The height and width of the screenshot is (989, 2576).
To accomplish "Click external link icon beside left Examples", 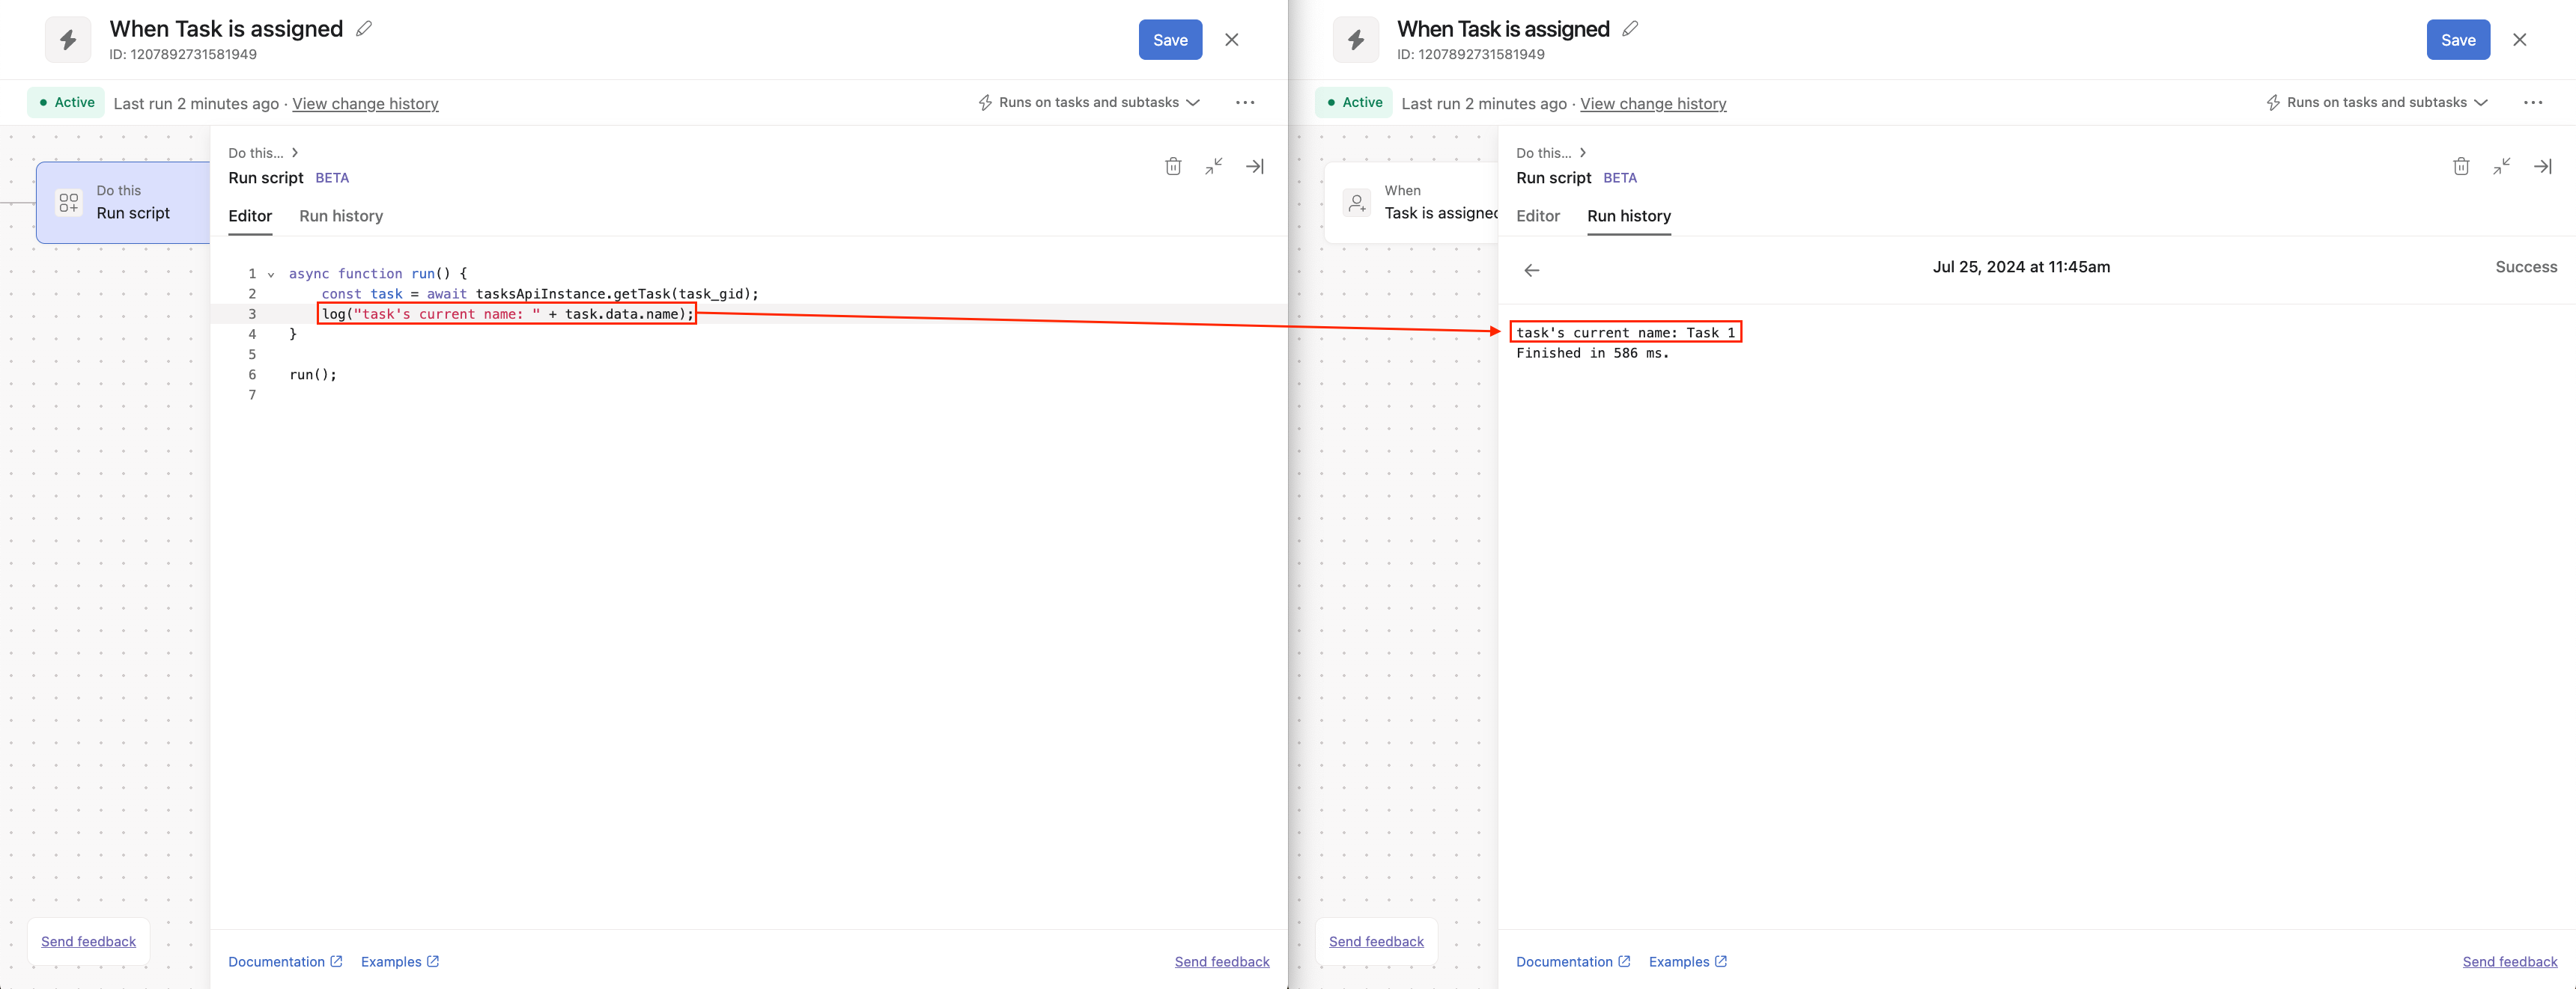I will pyautogui.click(x=433, y=961).
